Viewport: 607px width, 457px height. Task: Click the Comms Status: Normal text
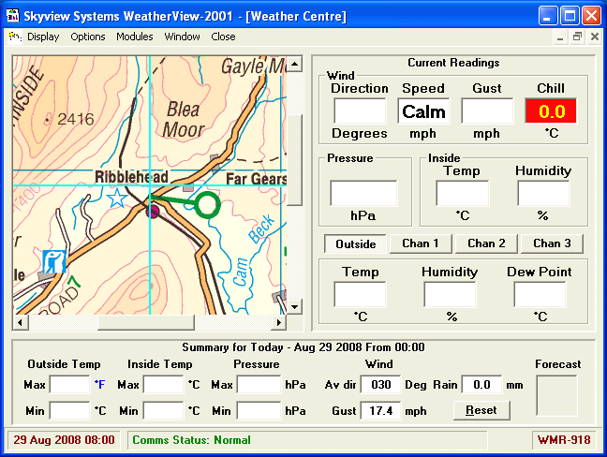(192, 440)
